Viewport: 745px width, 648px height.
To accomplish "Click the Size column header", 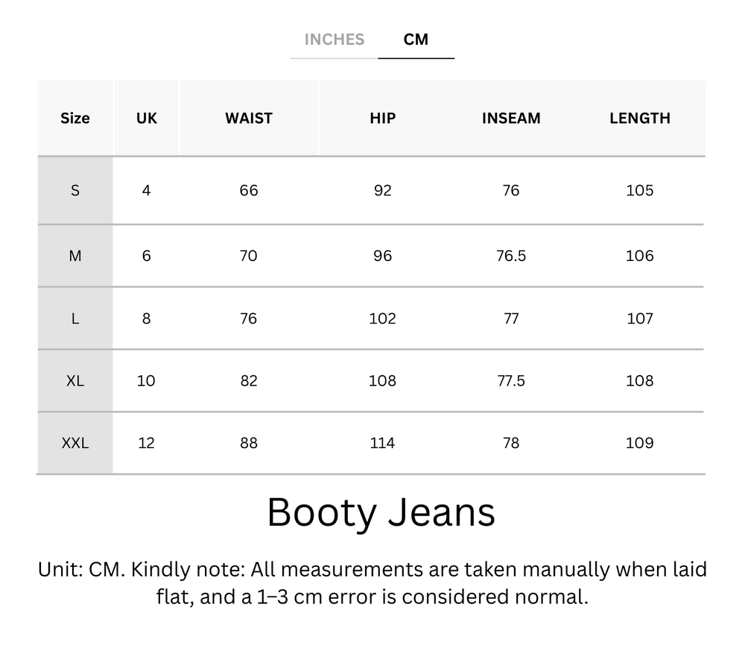I will click(x=74, y=118).
